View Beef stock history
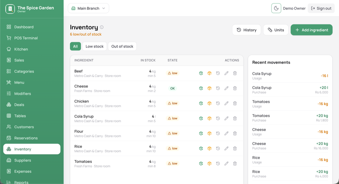339x184 pixels. [x=218, y=73]
